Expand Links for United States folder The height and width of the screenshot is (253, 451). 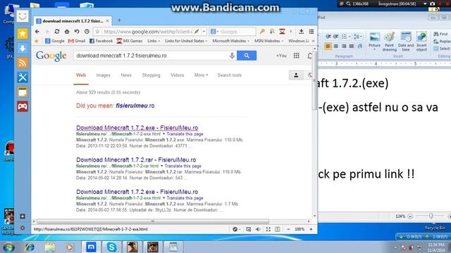click(x=186, y=41)
